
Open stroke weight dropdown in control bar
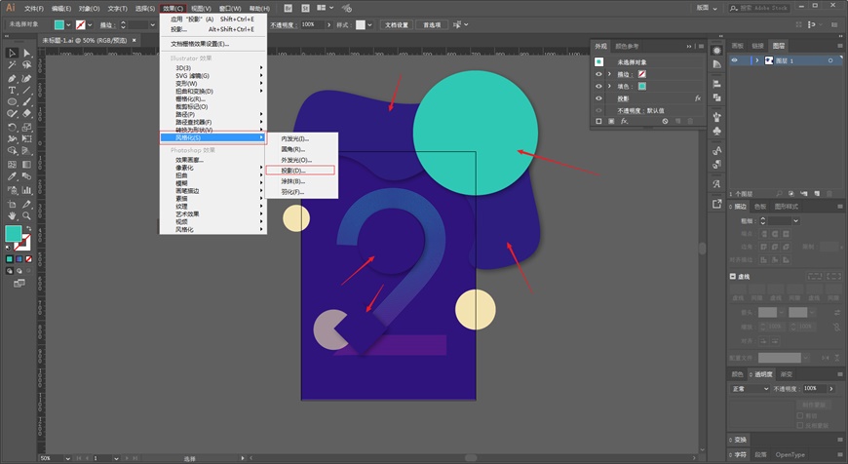coord(152,25)
